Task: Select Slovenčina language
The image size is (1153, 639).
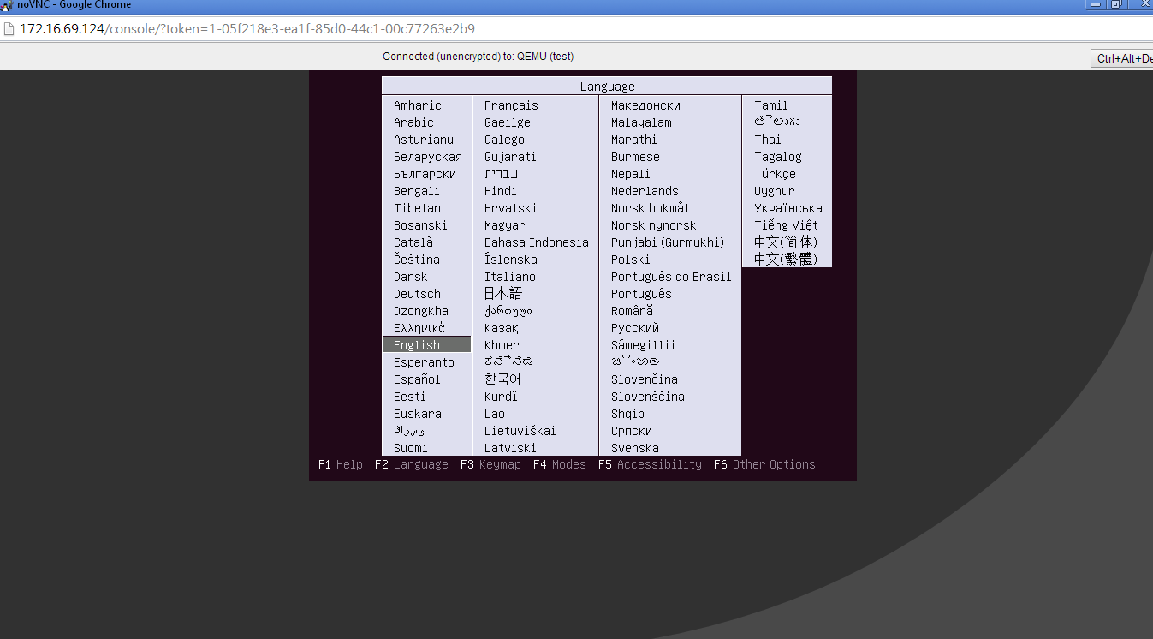Action: 645,379
